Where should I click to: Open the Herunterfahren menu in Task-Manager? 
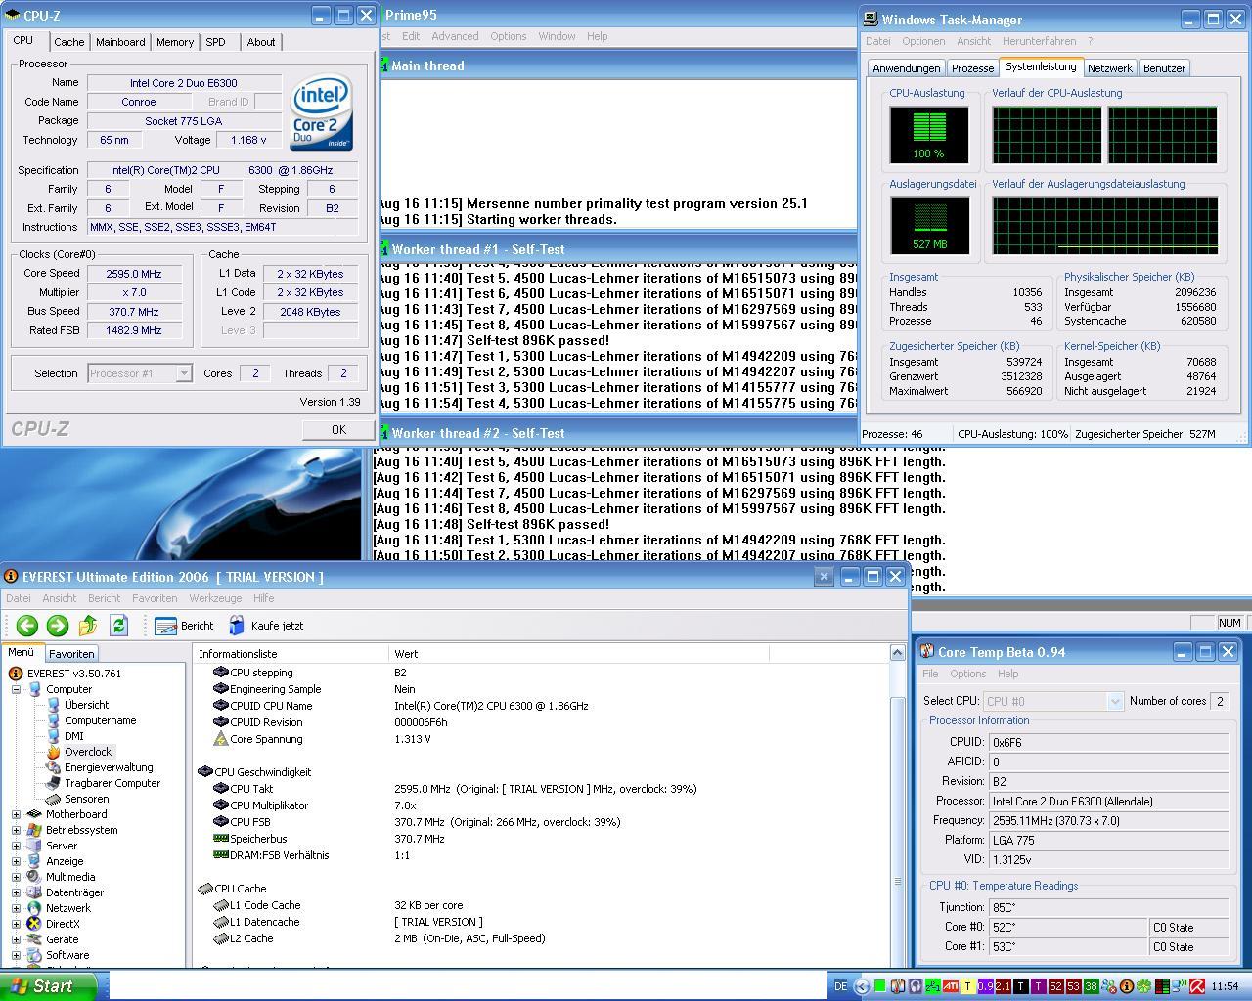pos(1039,41)
